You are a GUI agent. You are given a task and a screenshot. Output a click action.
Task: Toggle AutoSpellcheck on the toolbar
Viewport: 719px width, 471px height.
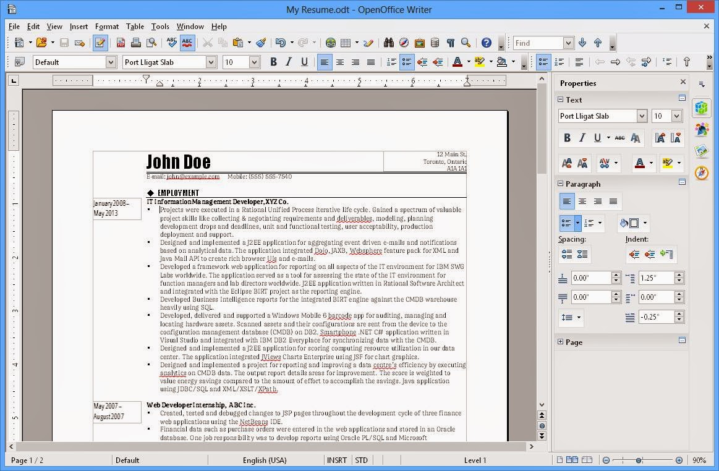coord(187,43)
